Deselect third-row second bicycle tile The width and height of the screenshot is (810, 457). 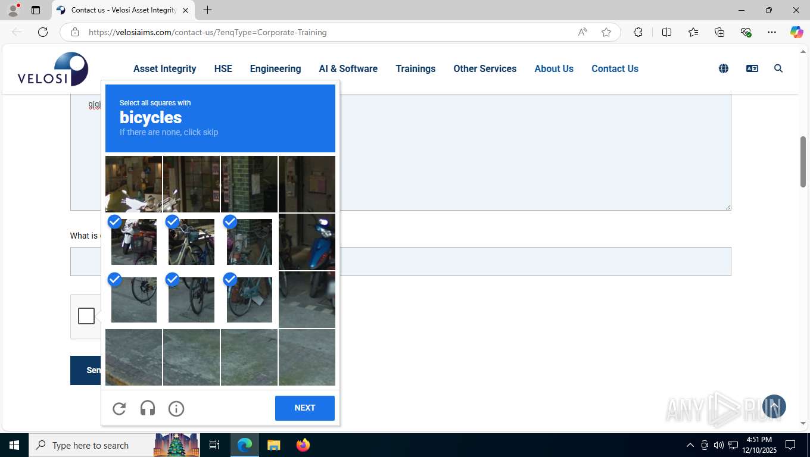point(191,299)
